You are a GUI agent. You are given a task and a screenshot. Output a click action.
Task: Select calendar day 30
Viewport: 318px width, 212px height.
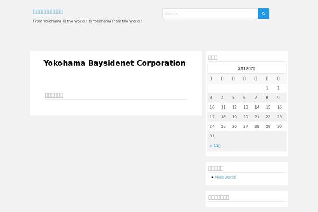tap(279, 126)
